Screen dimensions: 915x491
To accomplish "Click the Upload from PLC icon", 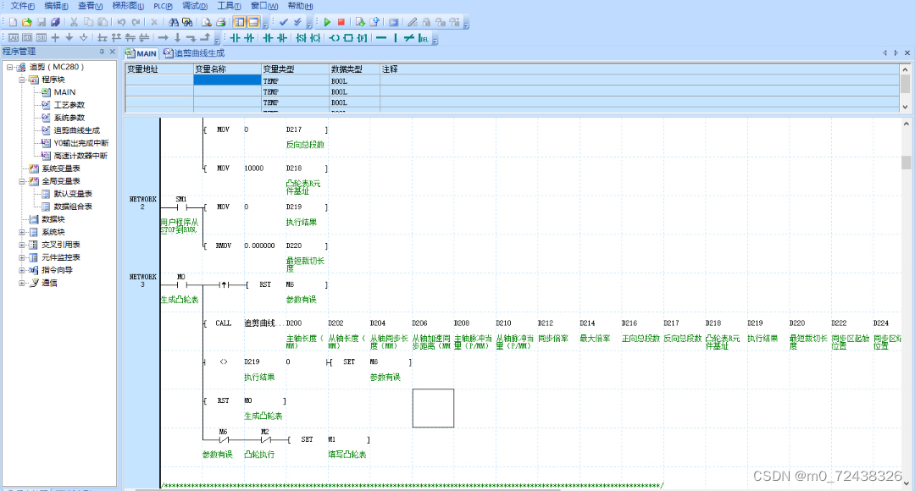I will click(374, 22).
